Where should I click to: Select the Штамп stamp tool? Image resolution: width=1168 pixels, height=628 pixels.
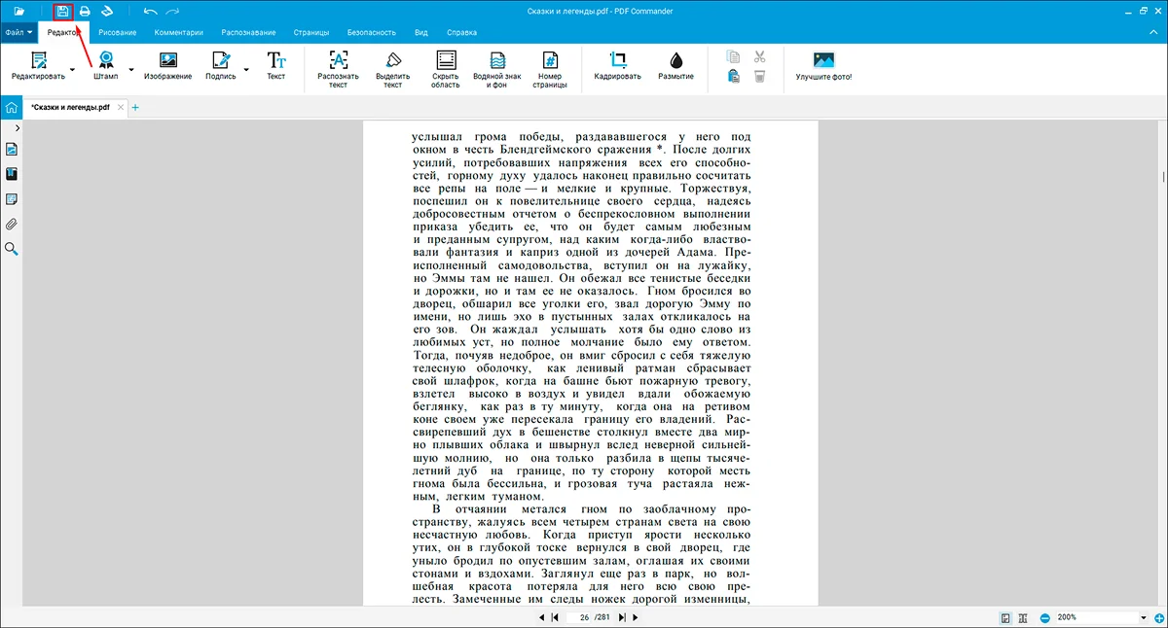(x=106, y=66)
